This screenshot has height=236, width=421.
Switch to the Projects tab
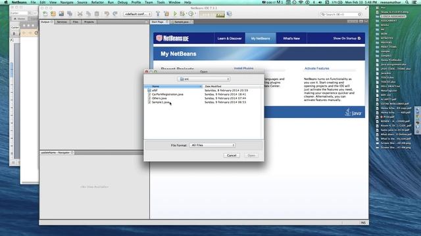click(89, 22)
